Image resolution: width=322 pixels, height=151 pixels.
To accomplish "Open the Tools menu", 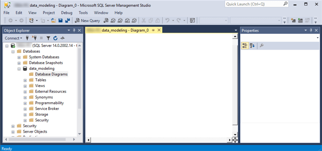I will click(x=83, y=13).
